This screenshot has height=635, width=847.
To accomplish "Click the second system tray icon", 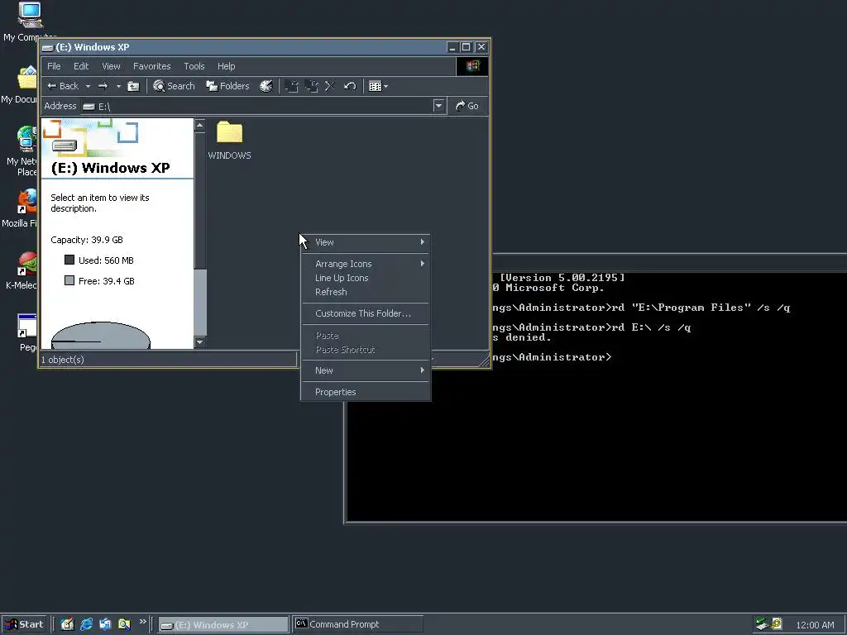I will click(x=776, y=624).
